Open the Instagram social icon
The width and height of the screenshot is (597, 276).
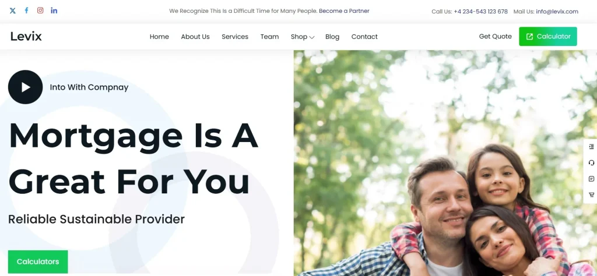[40, 10]
